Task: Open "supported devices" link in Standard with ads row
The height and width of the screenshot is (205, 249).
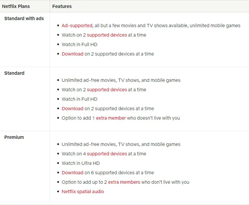Action: 107,35
